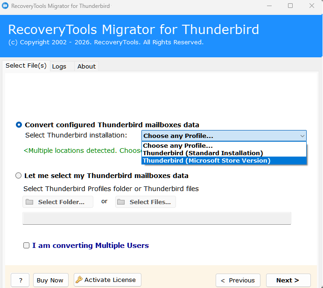Image resolution: width=323 pixels, height=288 pixels.
Task: Switch to the Select File(s) tab
Action: (x=26, y=66)
